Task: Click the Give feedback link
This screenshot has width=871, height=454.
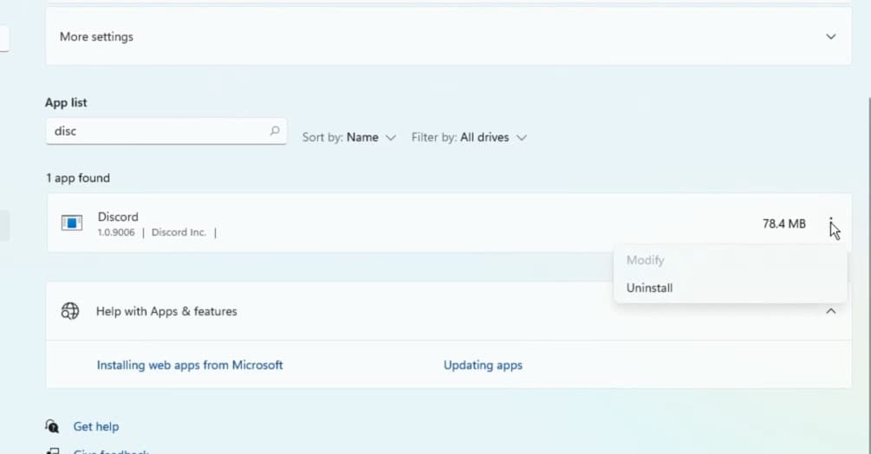Action: [x=111, y=451]
